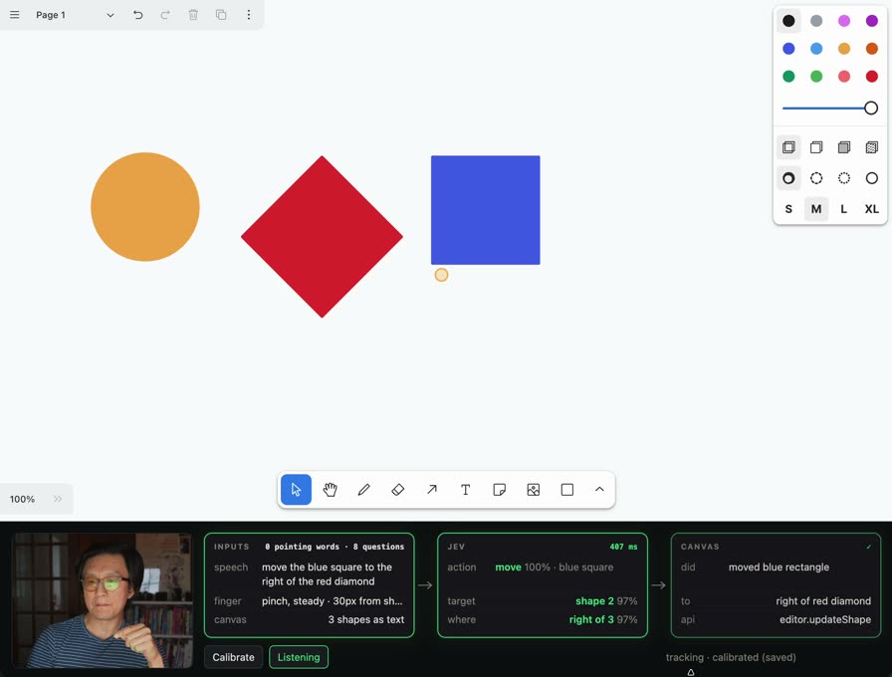The image size is (892, 677).
Task: Undo the last action
Action: [x=137, y=15]
